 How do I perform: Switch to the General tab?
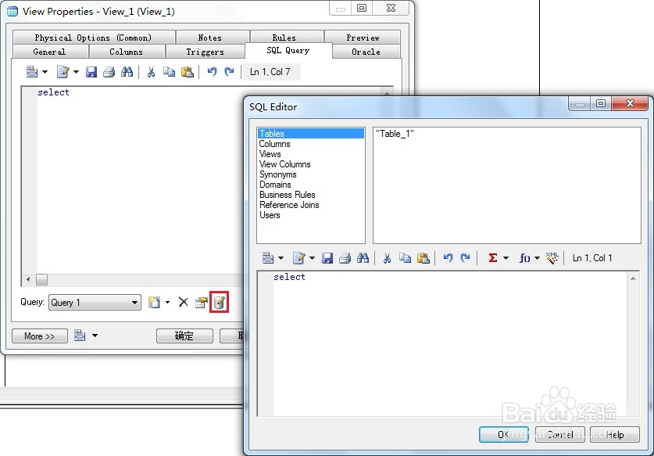(50, 52)
